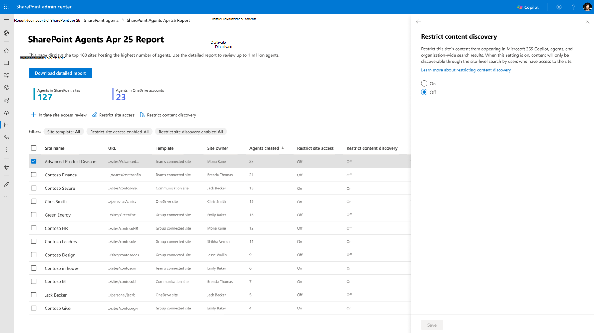Viewport: 594px width, 333px height.
Task: Open the Site template: All filter
Action: [64, 132]
